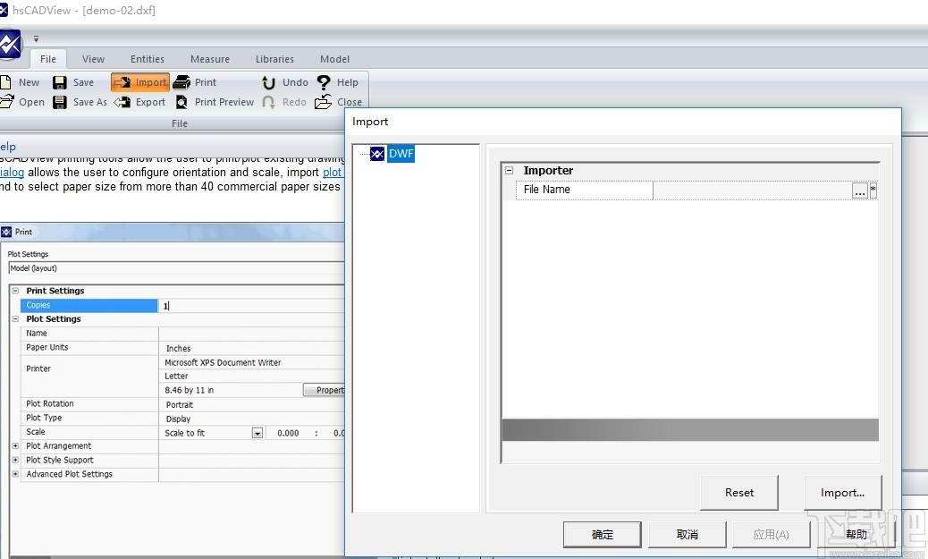Click the Redo arrow icon

[269, 103]
